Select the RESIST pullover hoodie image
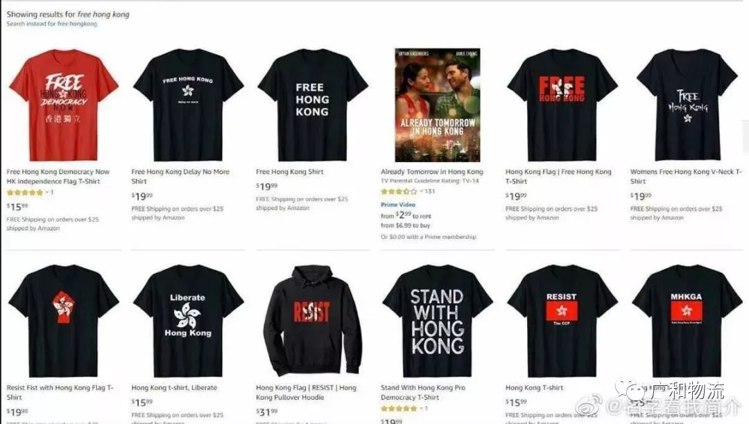 312,321
